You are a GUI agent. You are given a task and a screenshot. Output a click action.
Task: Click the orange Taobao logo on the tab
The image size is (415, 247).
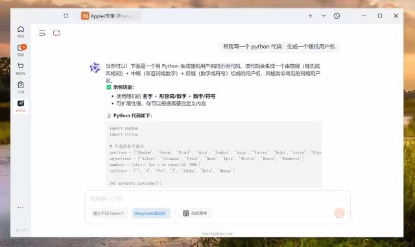tap(85, 16)
